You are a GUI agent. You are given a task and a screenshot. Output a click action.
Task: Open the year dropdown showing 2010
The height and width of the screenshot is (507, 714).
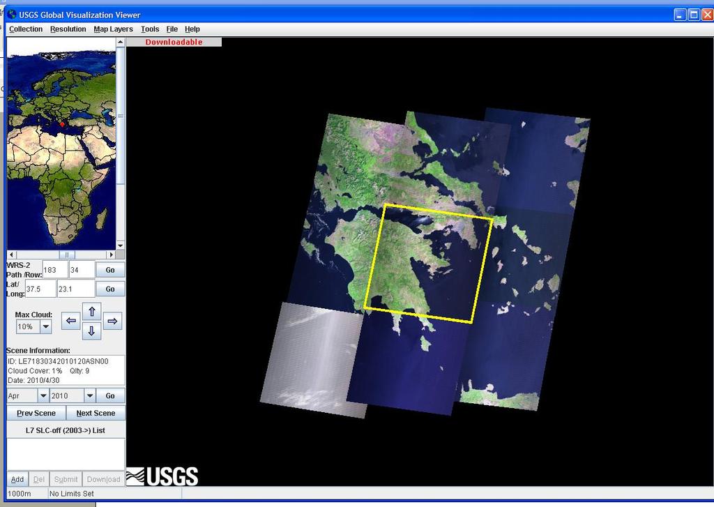[90, 396]
